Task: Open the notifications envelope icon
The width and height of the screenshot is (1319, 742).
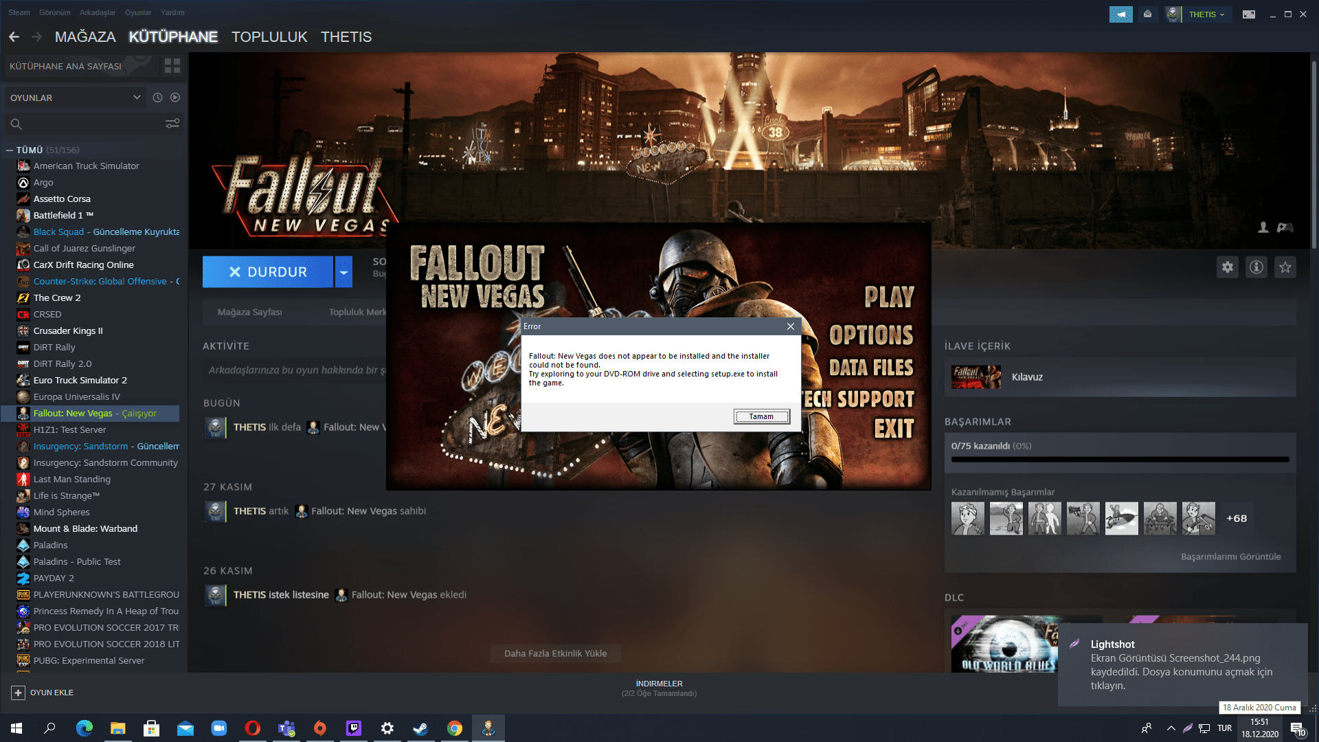Action: tap(1148, 14)
